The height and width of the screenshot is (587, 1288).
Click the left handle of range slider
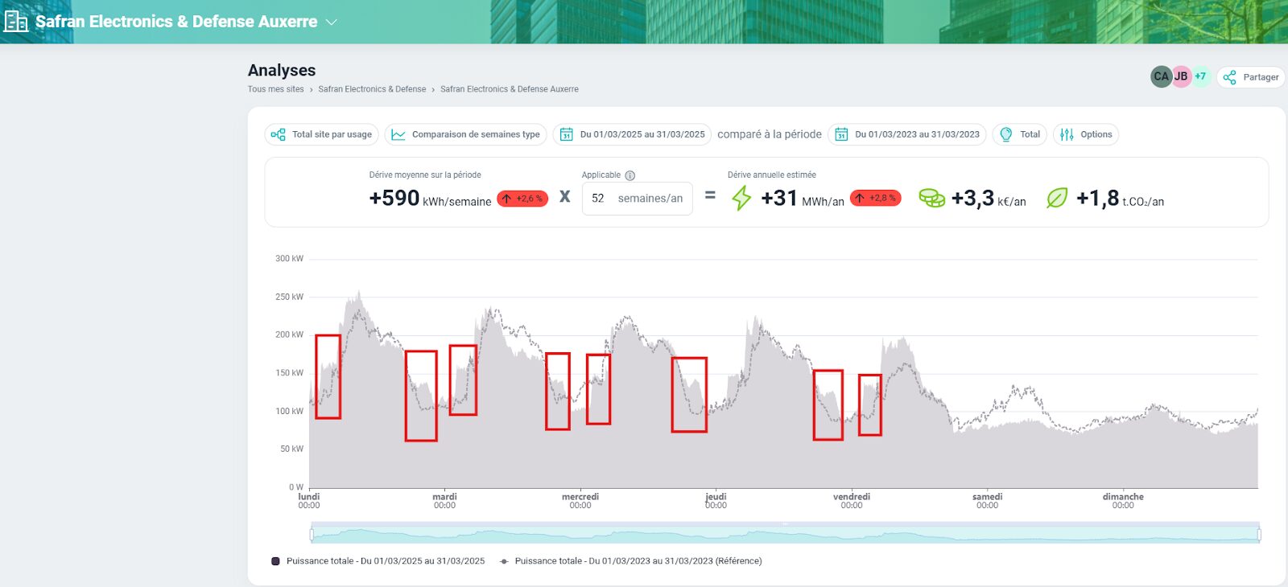coord(312,534)
